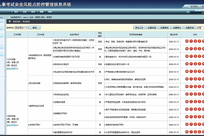Open the 合格 dropdown beside batch buttons
204x136 pixels.
(x=200, y=28)
